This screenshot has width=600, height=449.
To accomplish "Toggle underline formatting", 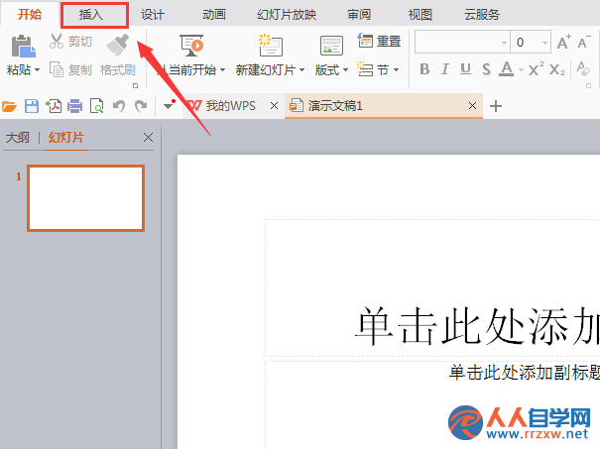I will pos(465,69).
